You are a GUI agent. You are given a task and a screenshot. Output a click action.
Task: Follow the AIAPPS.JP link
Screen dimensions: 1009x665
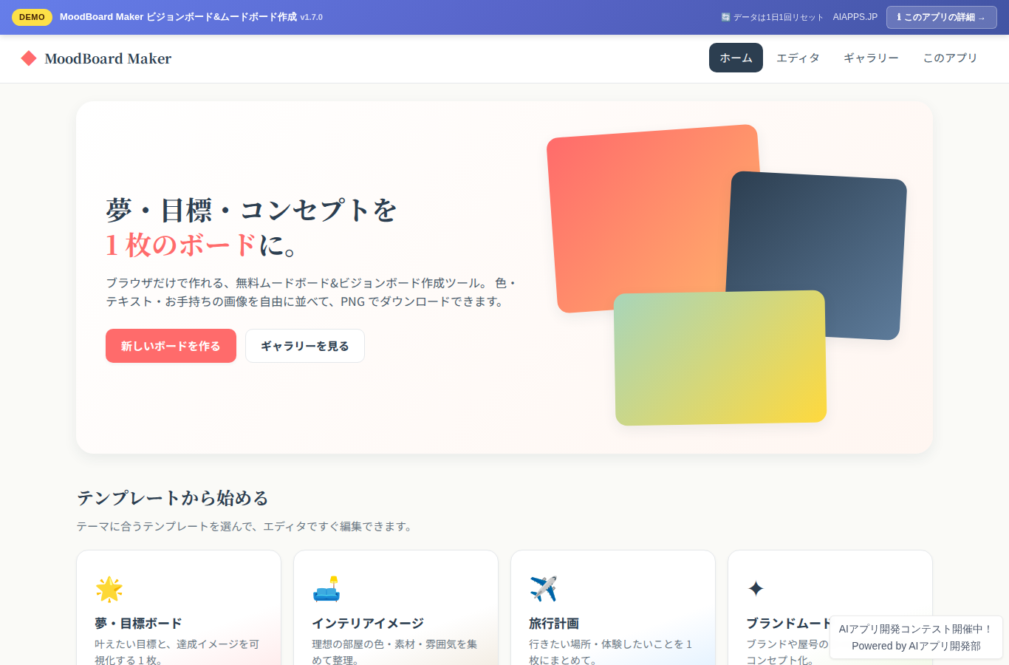[855, 17]
